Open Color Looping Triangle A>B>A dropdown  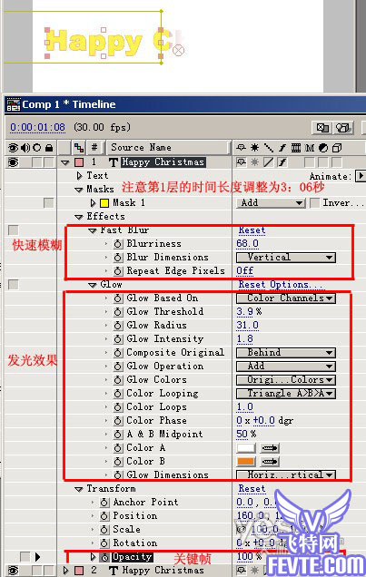tap(286, 394)
